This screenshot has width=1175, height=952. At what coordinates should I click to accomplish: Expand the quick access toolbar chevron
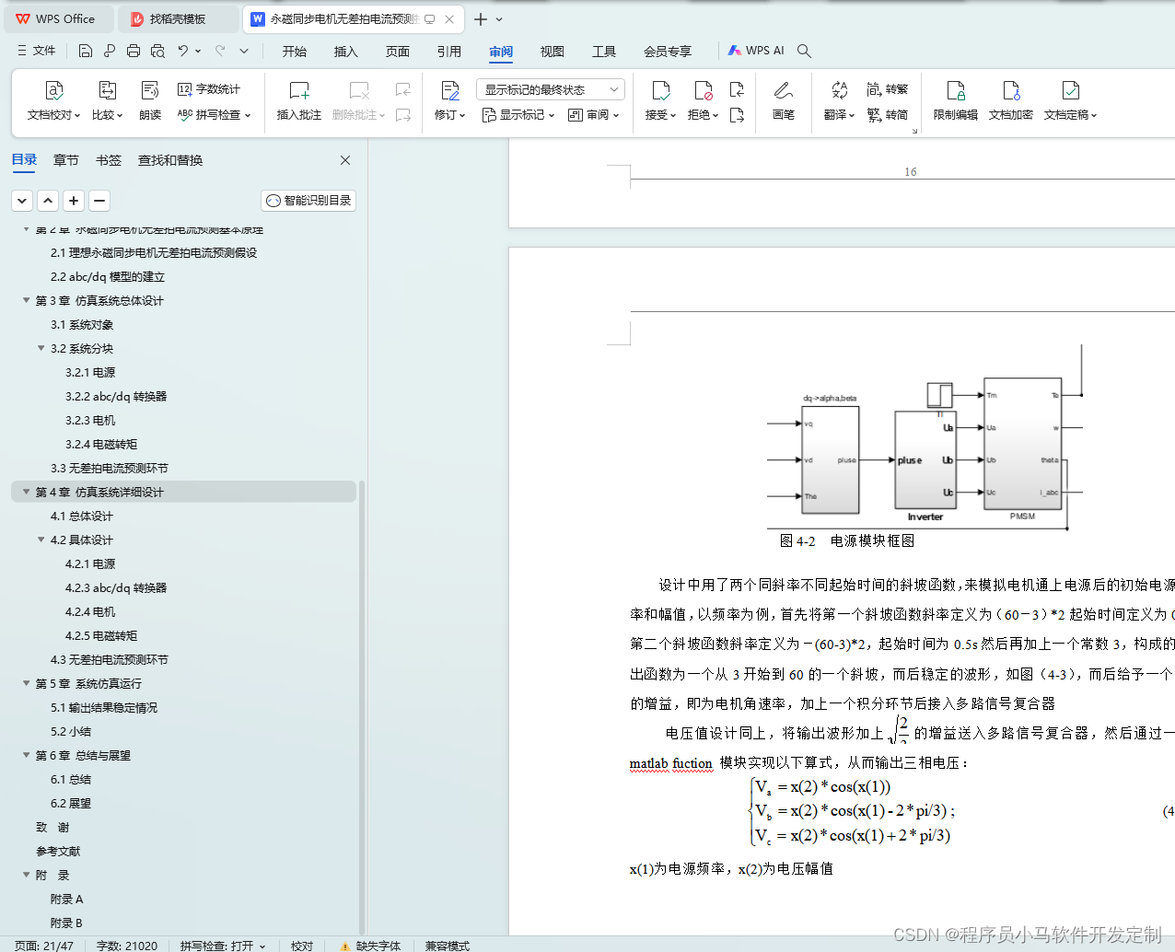(x=244, y=51)
